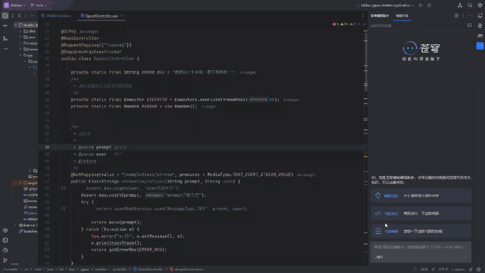Image resolution: width=485 pixels, height=273 pixels.
Task: Open the run configuration Application dropdown
Action: (386, 5)
